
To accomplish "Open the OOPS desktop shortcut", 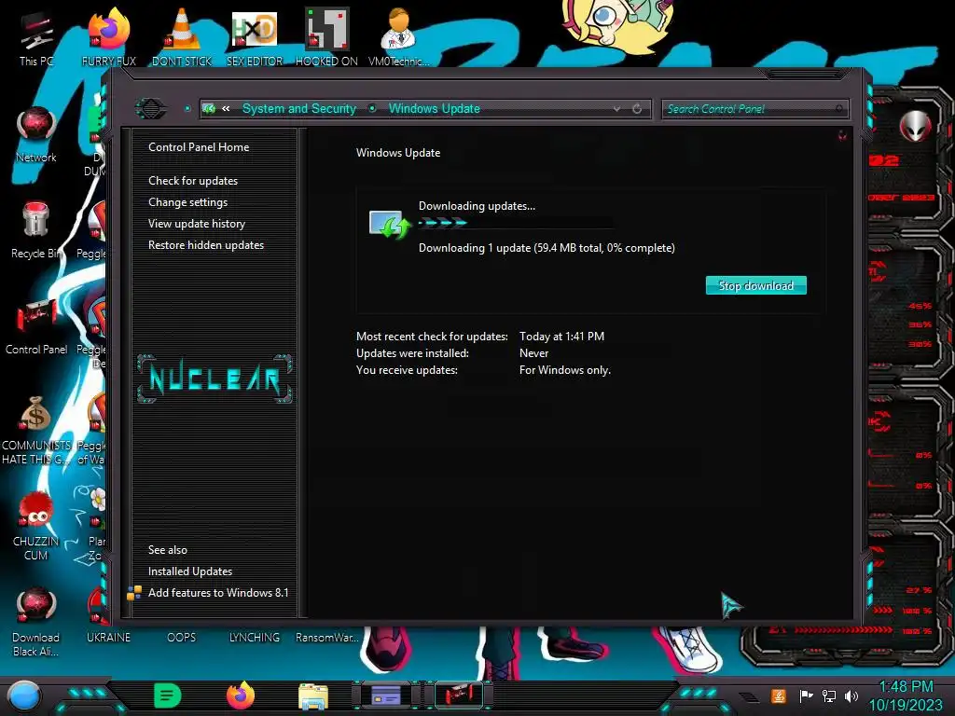I will point(182,636).
